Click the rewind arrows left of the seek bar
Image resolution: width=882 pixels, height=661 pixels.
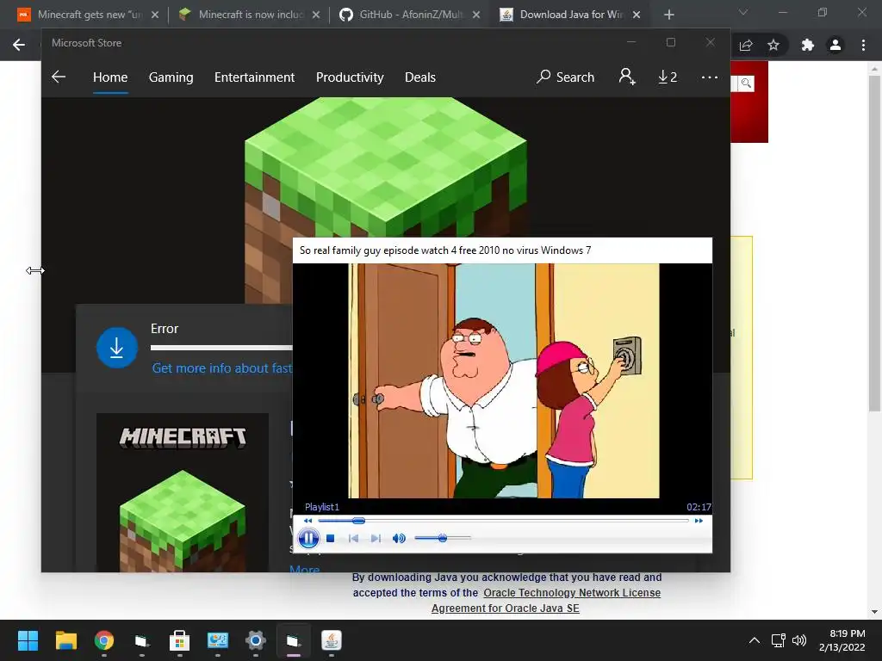307,521
